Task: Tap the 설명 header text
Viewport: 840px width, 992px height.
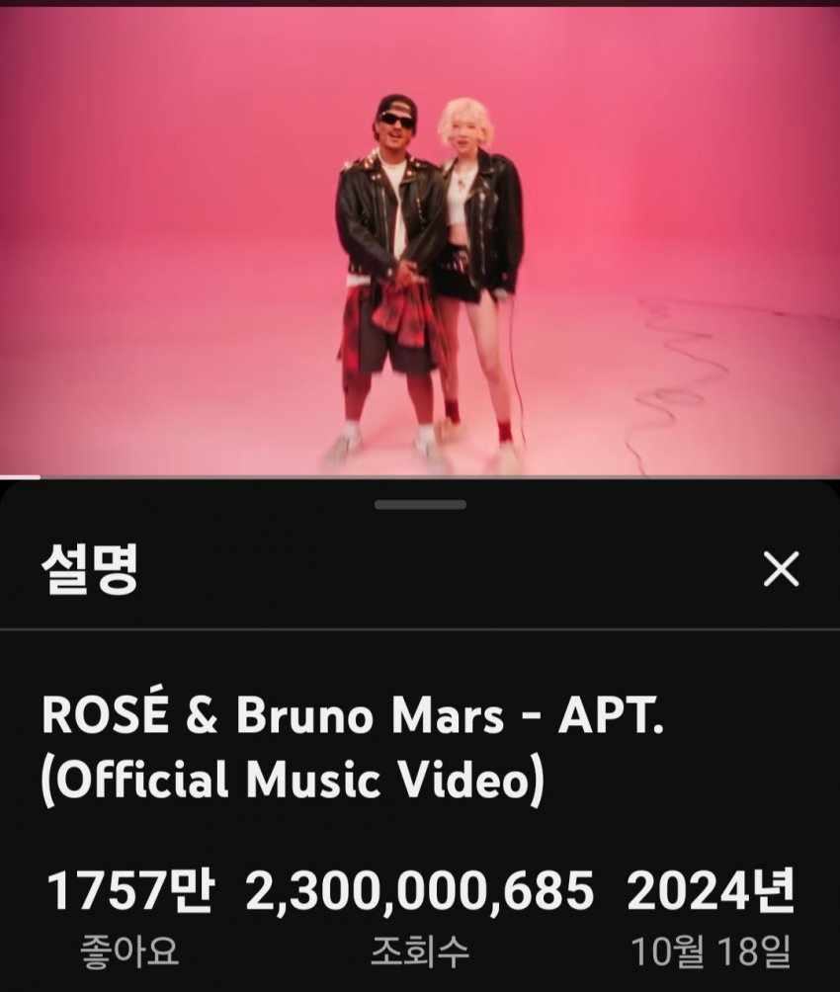Action: [89, 569]
